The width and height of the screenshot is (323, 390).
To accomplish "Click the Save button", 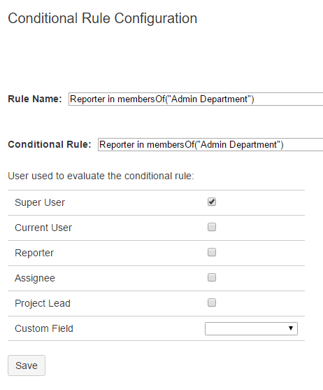I will pos(27,365).
